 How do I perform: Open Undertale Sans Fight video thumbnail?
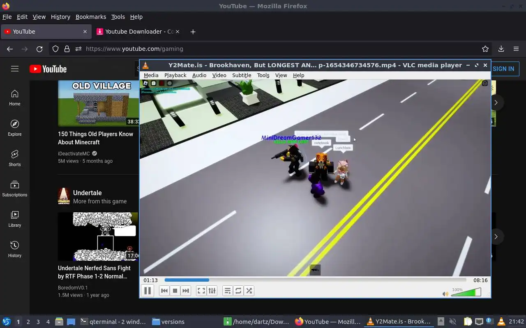(x=98, y=236)
